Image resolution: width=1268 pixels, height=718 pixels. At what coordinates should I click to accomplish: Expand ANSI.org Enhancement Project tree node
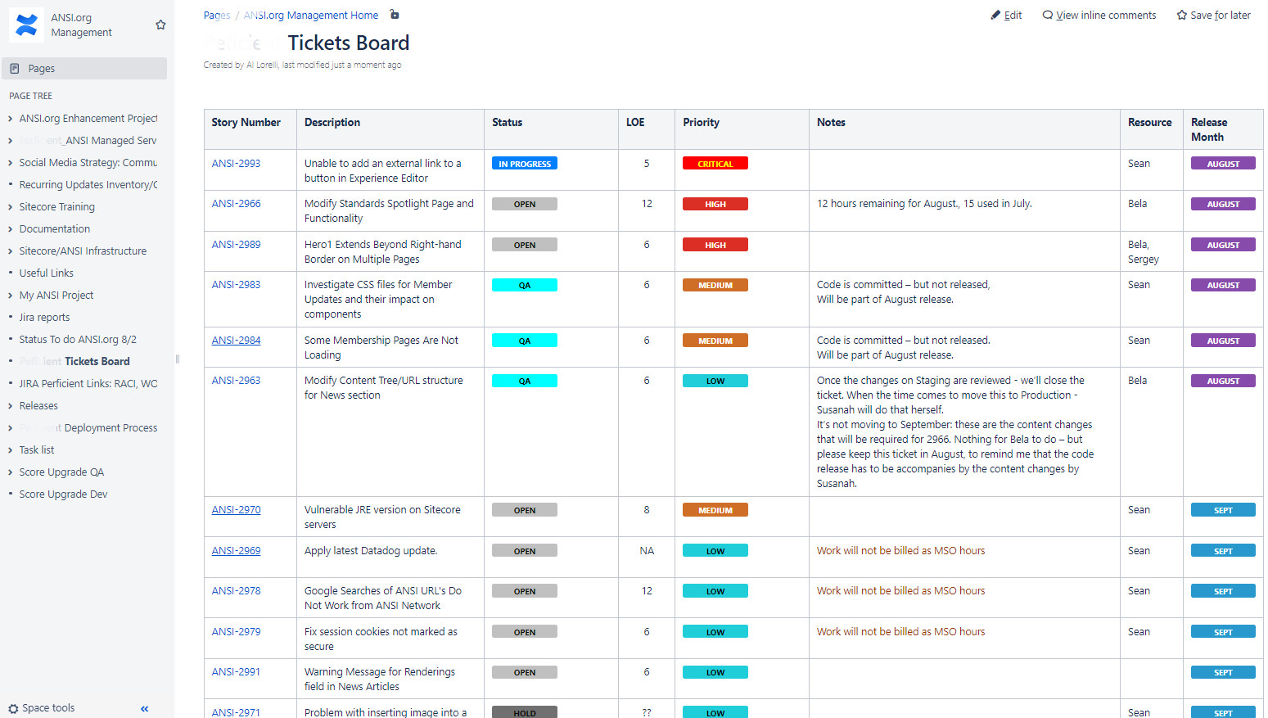pos(10,119)
